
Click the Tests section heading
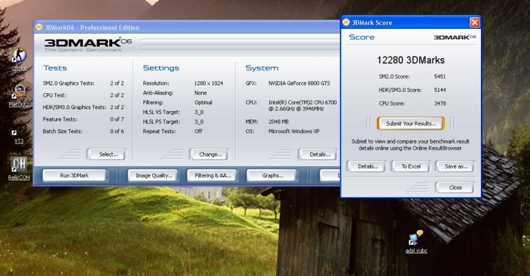tap(55, 68)
